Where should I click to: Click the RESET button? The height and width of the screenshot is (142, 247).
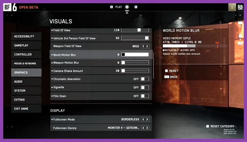point(173,71)
